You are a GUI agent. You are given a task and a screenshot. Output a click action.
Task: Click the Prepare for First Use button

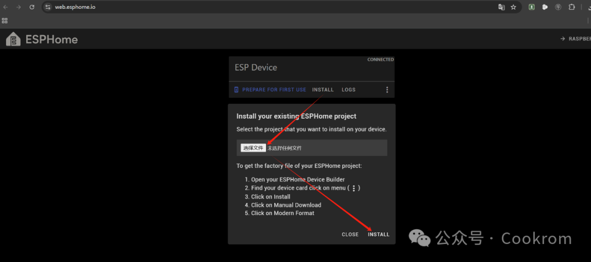pos(270,90)
